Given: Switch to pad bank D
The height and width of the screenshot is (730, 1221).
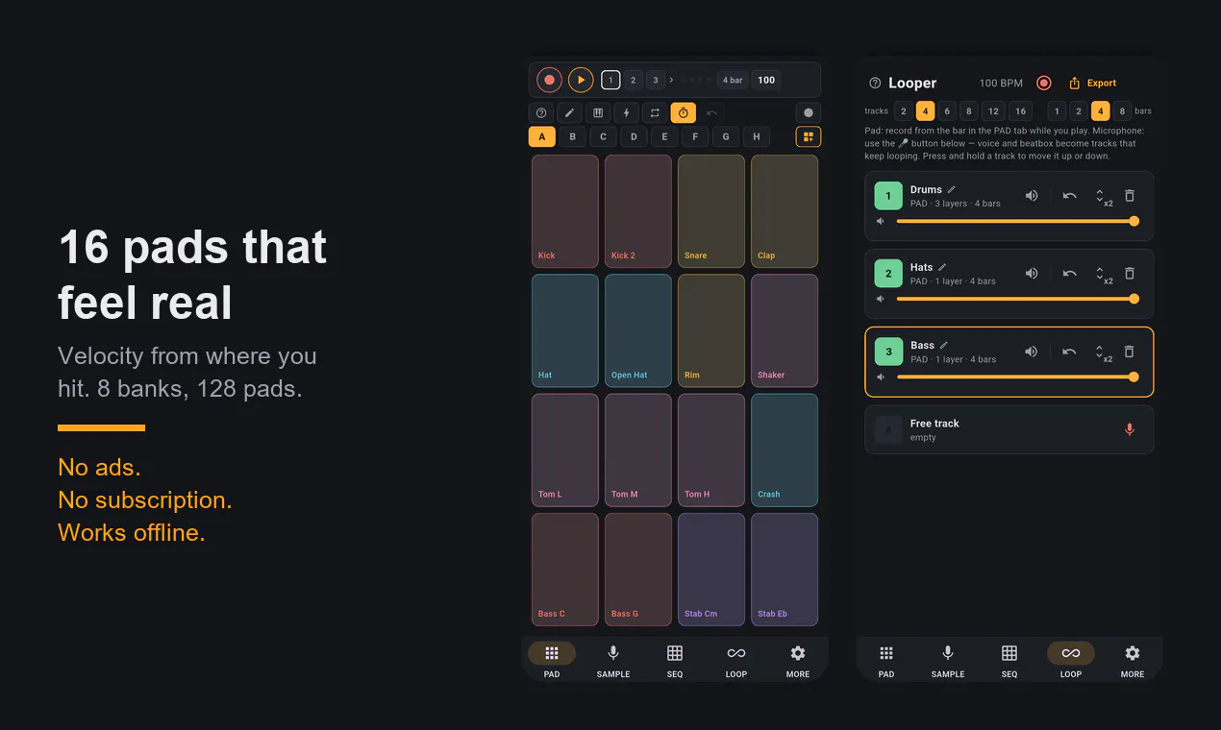Looking at the screenshot, I should click(x=634, y=136).
